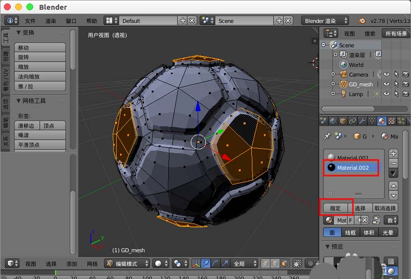Open the Blender 渲染 engine dropdown
The width and height of the screenshot is (411, 279).
[325, 20]
